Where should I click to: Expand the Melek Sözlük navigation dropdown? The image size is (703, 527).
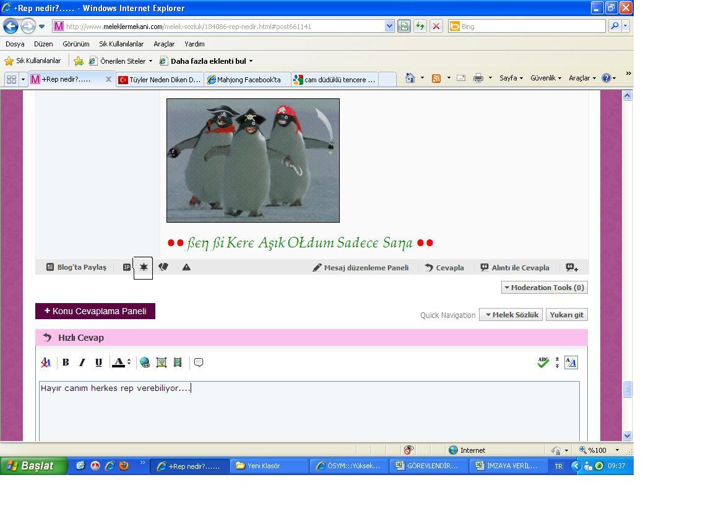tap(511, 315)
